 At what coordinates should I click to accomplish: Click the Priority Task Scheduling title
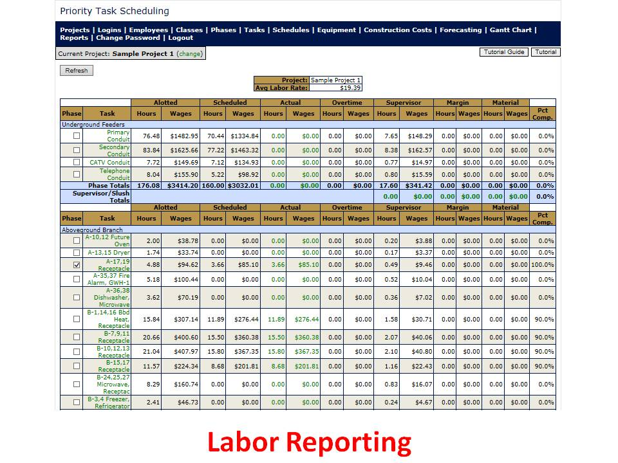point(115,11)
